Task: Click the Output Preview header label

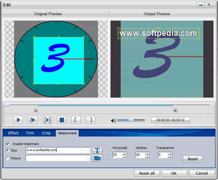Action: tap(157, 14)
